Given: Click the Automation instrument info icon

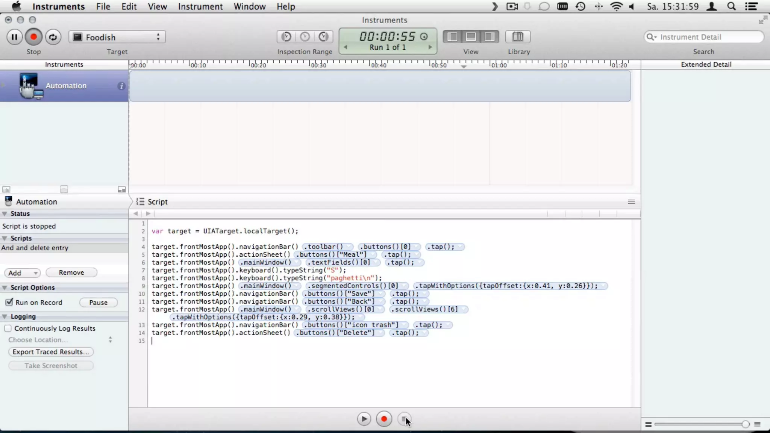Looking at the screenshot, I should click(x=121, y=86).
